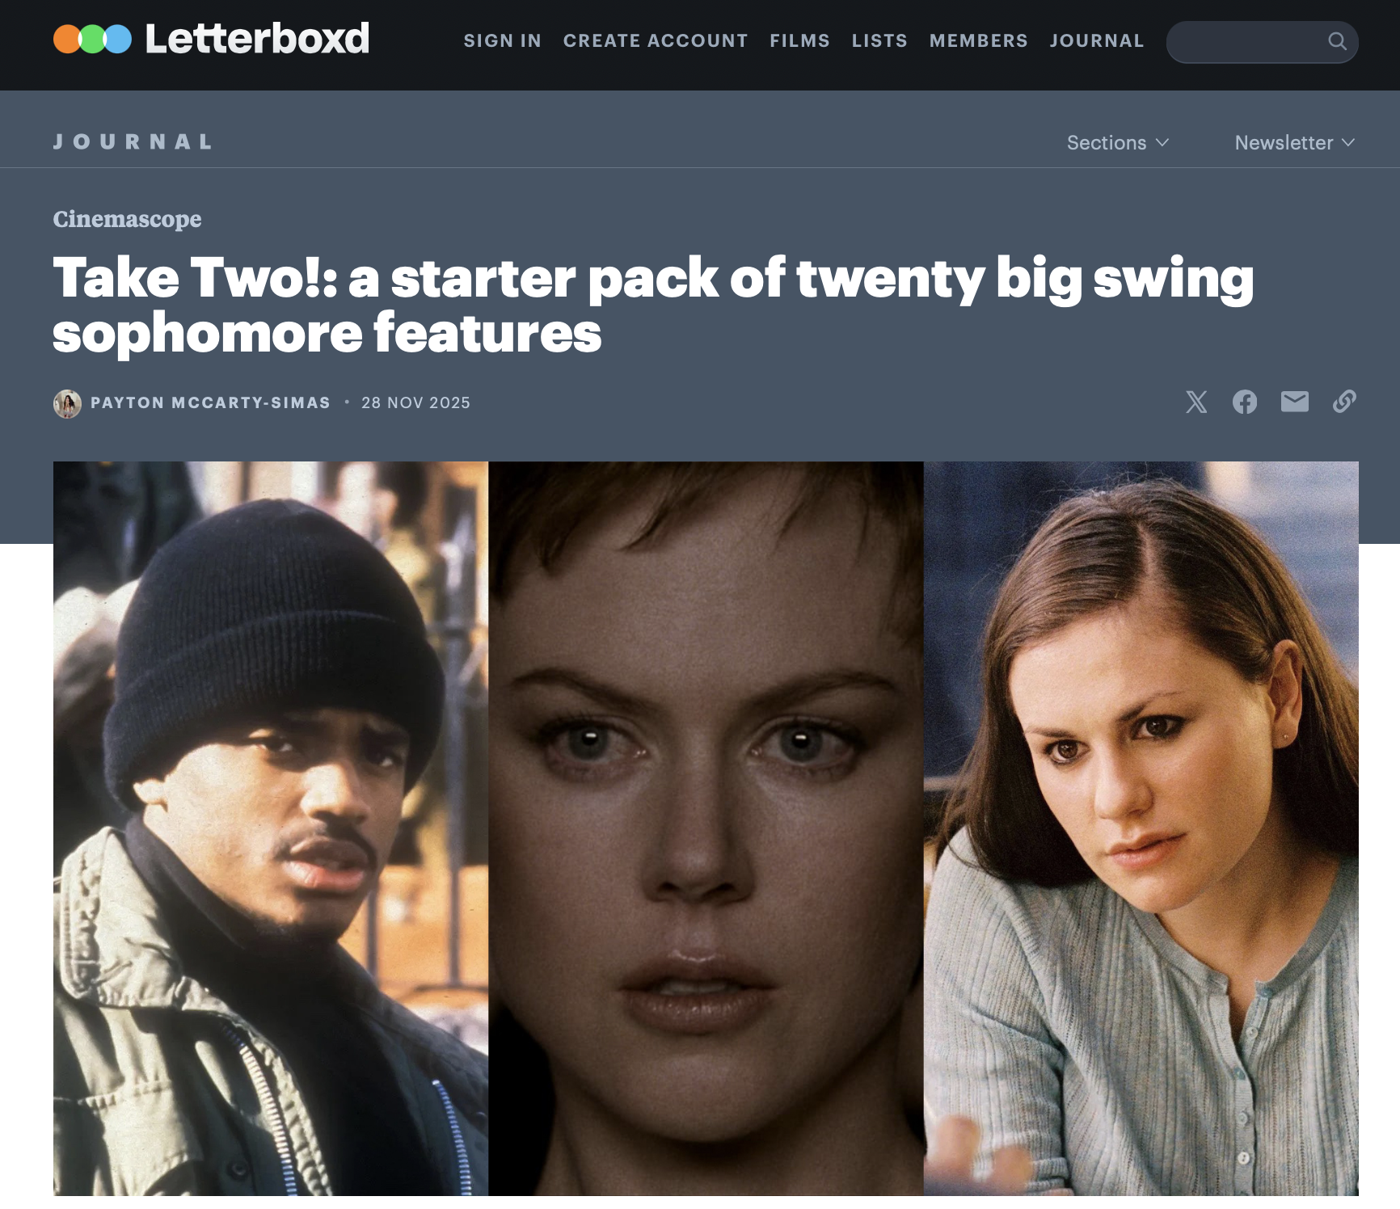Expand the Newsletter dropdown
Image resolution: width=1400 pixels, height=1209 pixels.
[1295, 142]
